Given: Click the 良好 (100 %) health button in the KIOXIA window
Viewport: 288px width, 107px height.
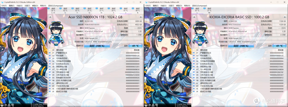Looking at the screenshot, I should [x=241, y=46].
